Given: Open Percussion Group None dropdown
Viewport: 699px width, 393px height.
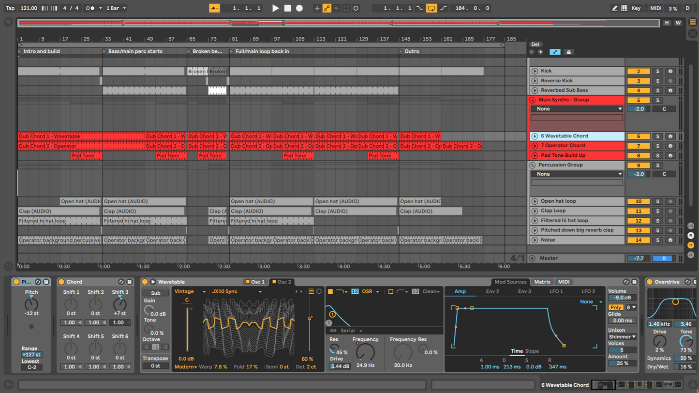Looking at the screenshot, I should [577, 174].
